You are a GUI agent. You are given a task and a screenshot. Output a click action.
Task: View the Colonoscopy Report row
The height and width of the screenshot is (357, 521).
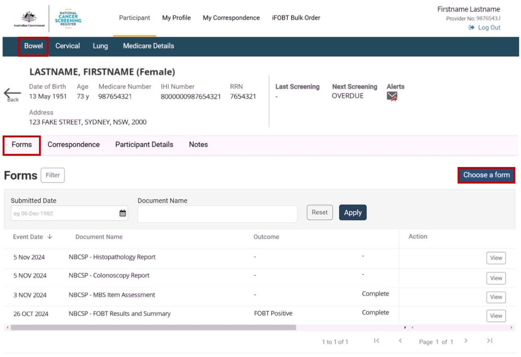[x=496, y=278]
